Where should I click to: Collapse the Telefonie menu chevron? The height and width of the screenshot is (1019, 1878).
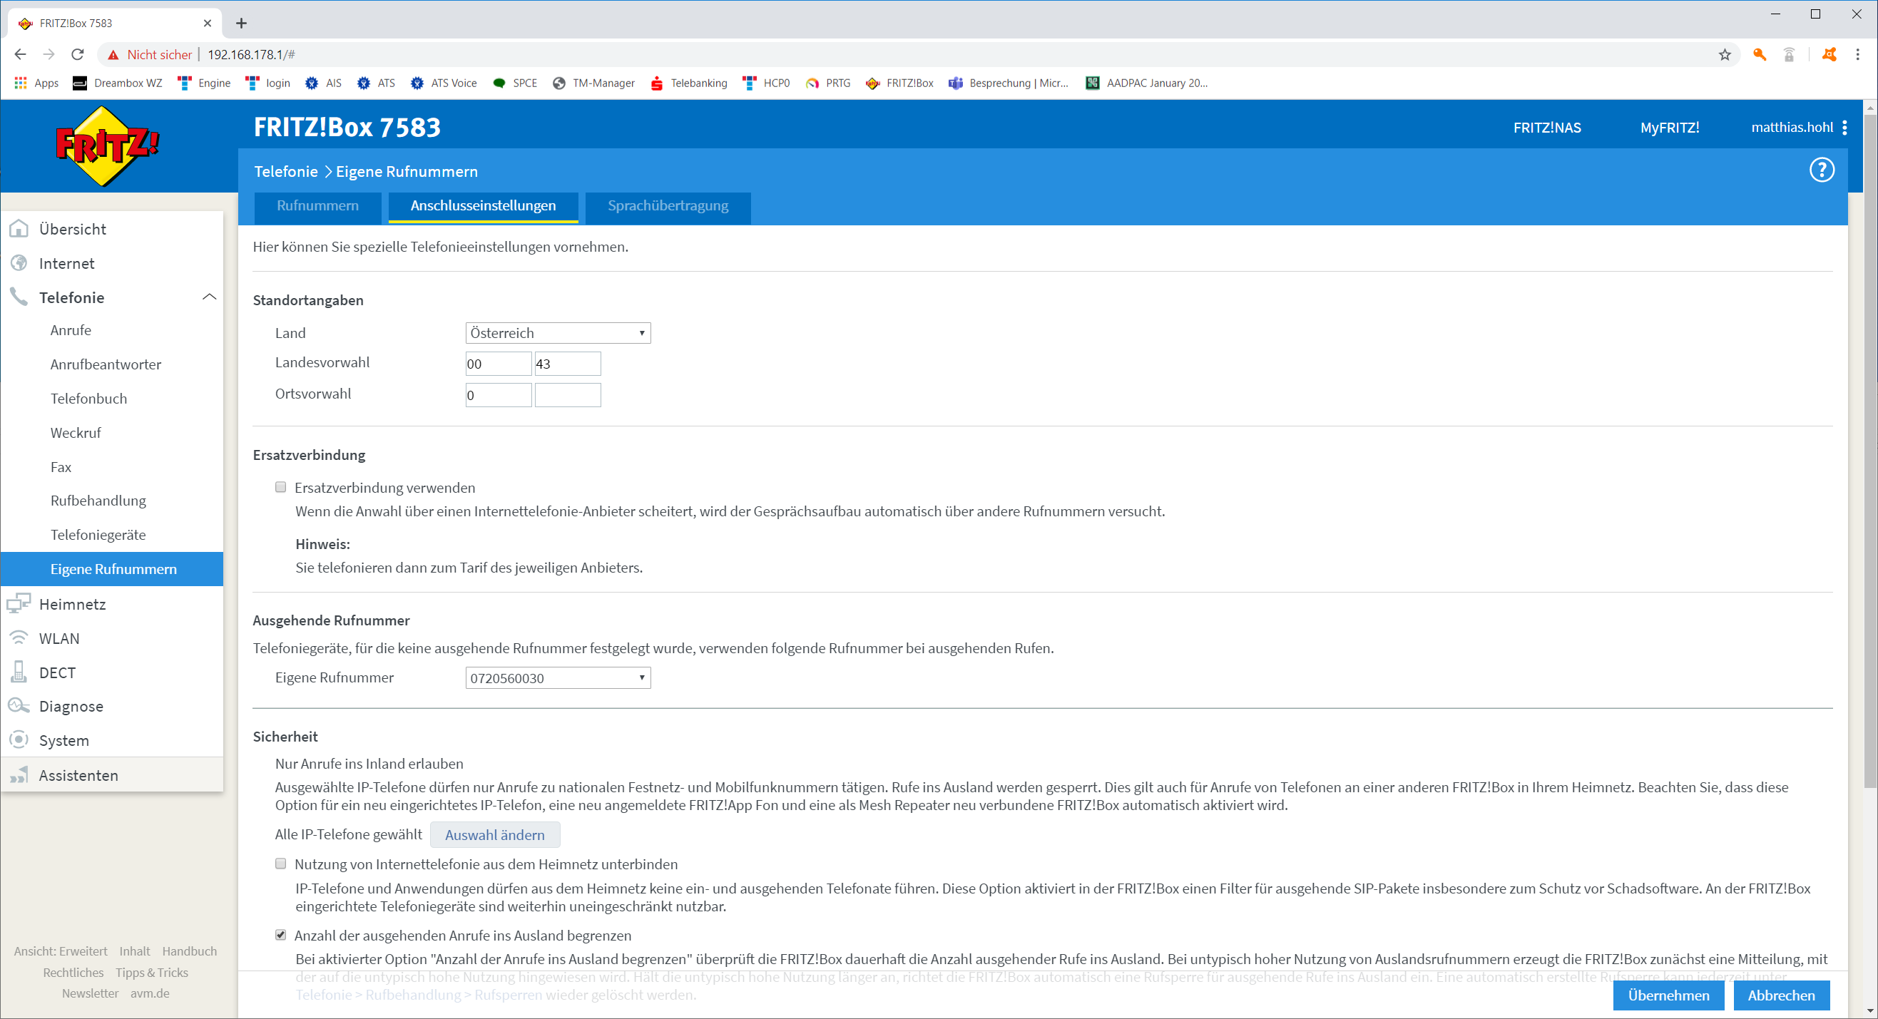tap(209, 297)
